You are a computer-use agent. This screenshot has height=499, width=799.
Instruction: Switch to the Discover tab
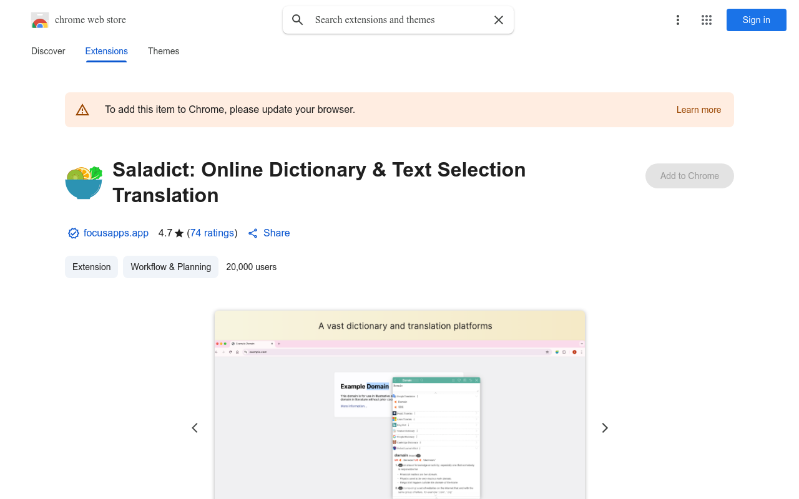point(48,51)
